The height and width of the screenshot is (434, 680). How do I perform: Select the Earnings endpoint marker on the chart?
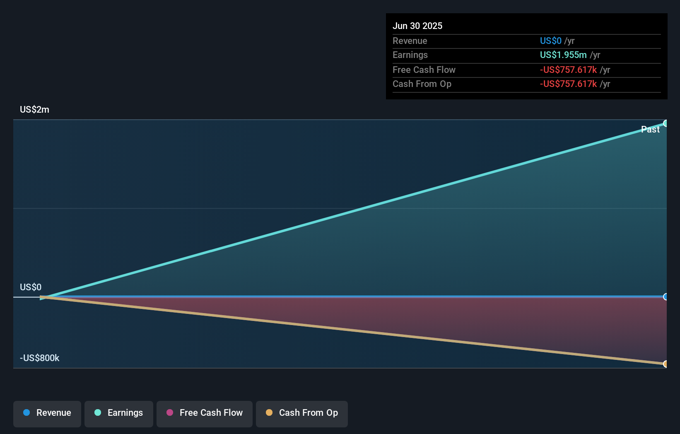pos(666,123)
